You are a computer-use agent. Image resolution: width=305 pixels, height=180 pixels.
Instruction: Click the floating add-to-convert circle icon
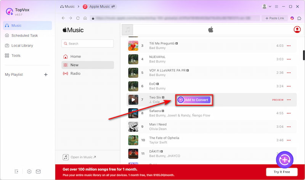284,160
